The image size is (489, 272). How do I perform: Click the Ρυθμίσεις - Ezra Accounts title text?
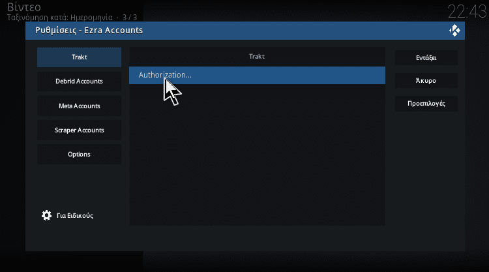tap(89, 30)
